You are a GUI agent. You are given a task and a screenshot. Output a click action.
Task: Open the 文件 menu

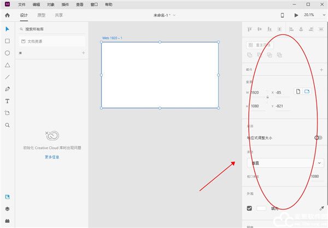coord(22,4)
